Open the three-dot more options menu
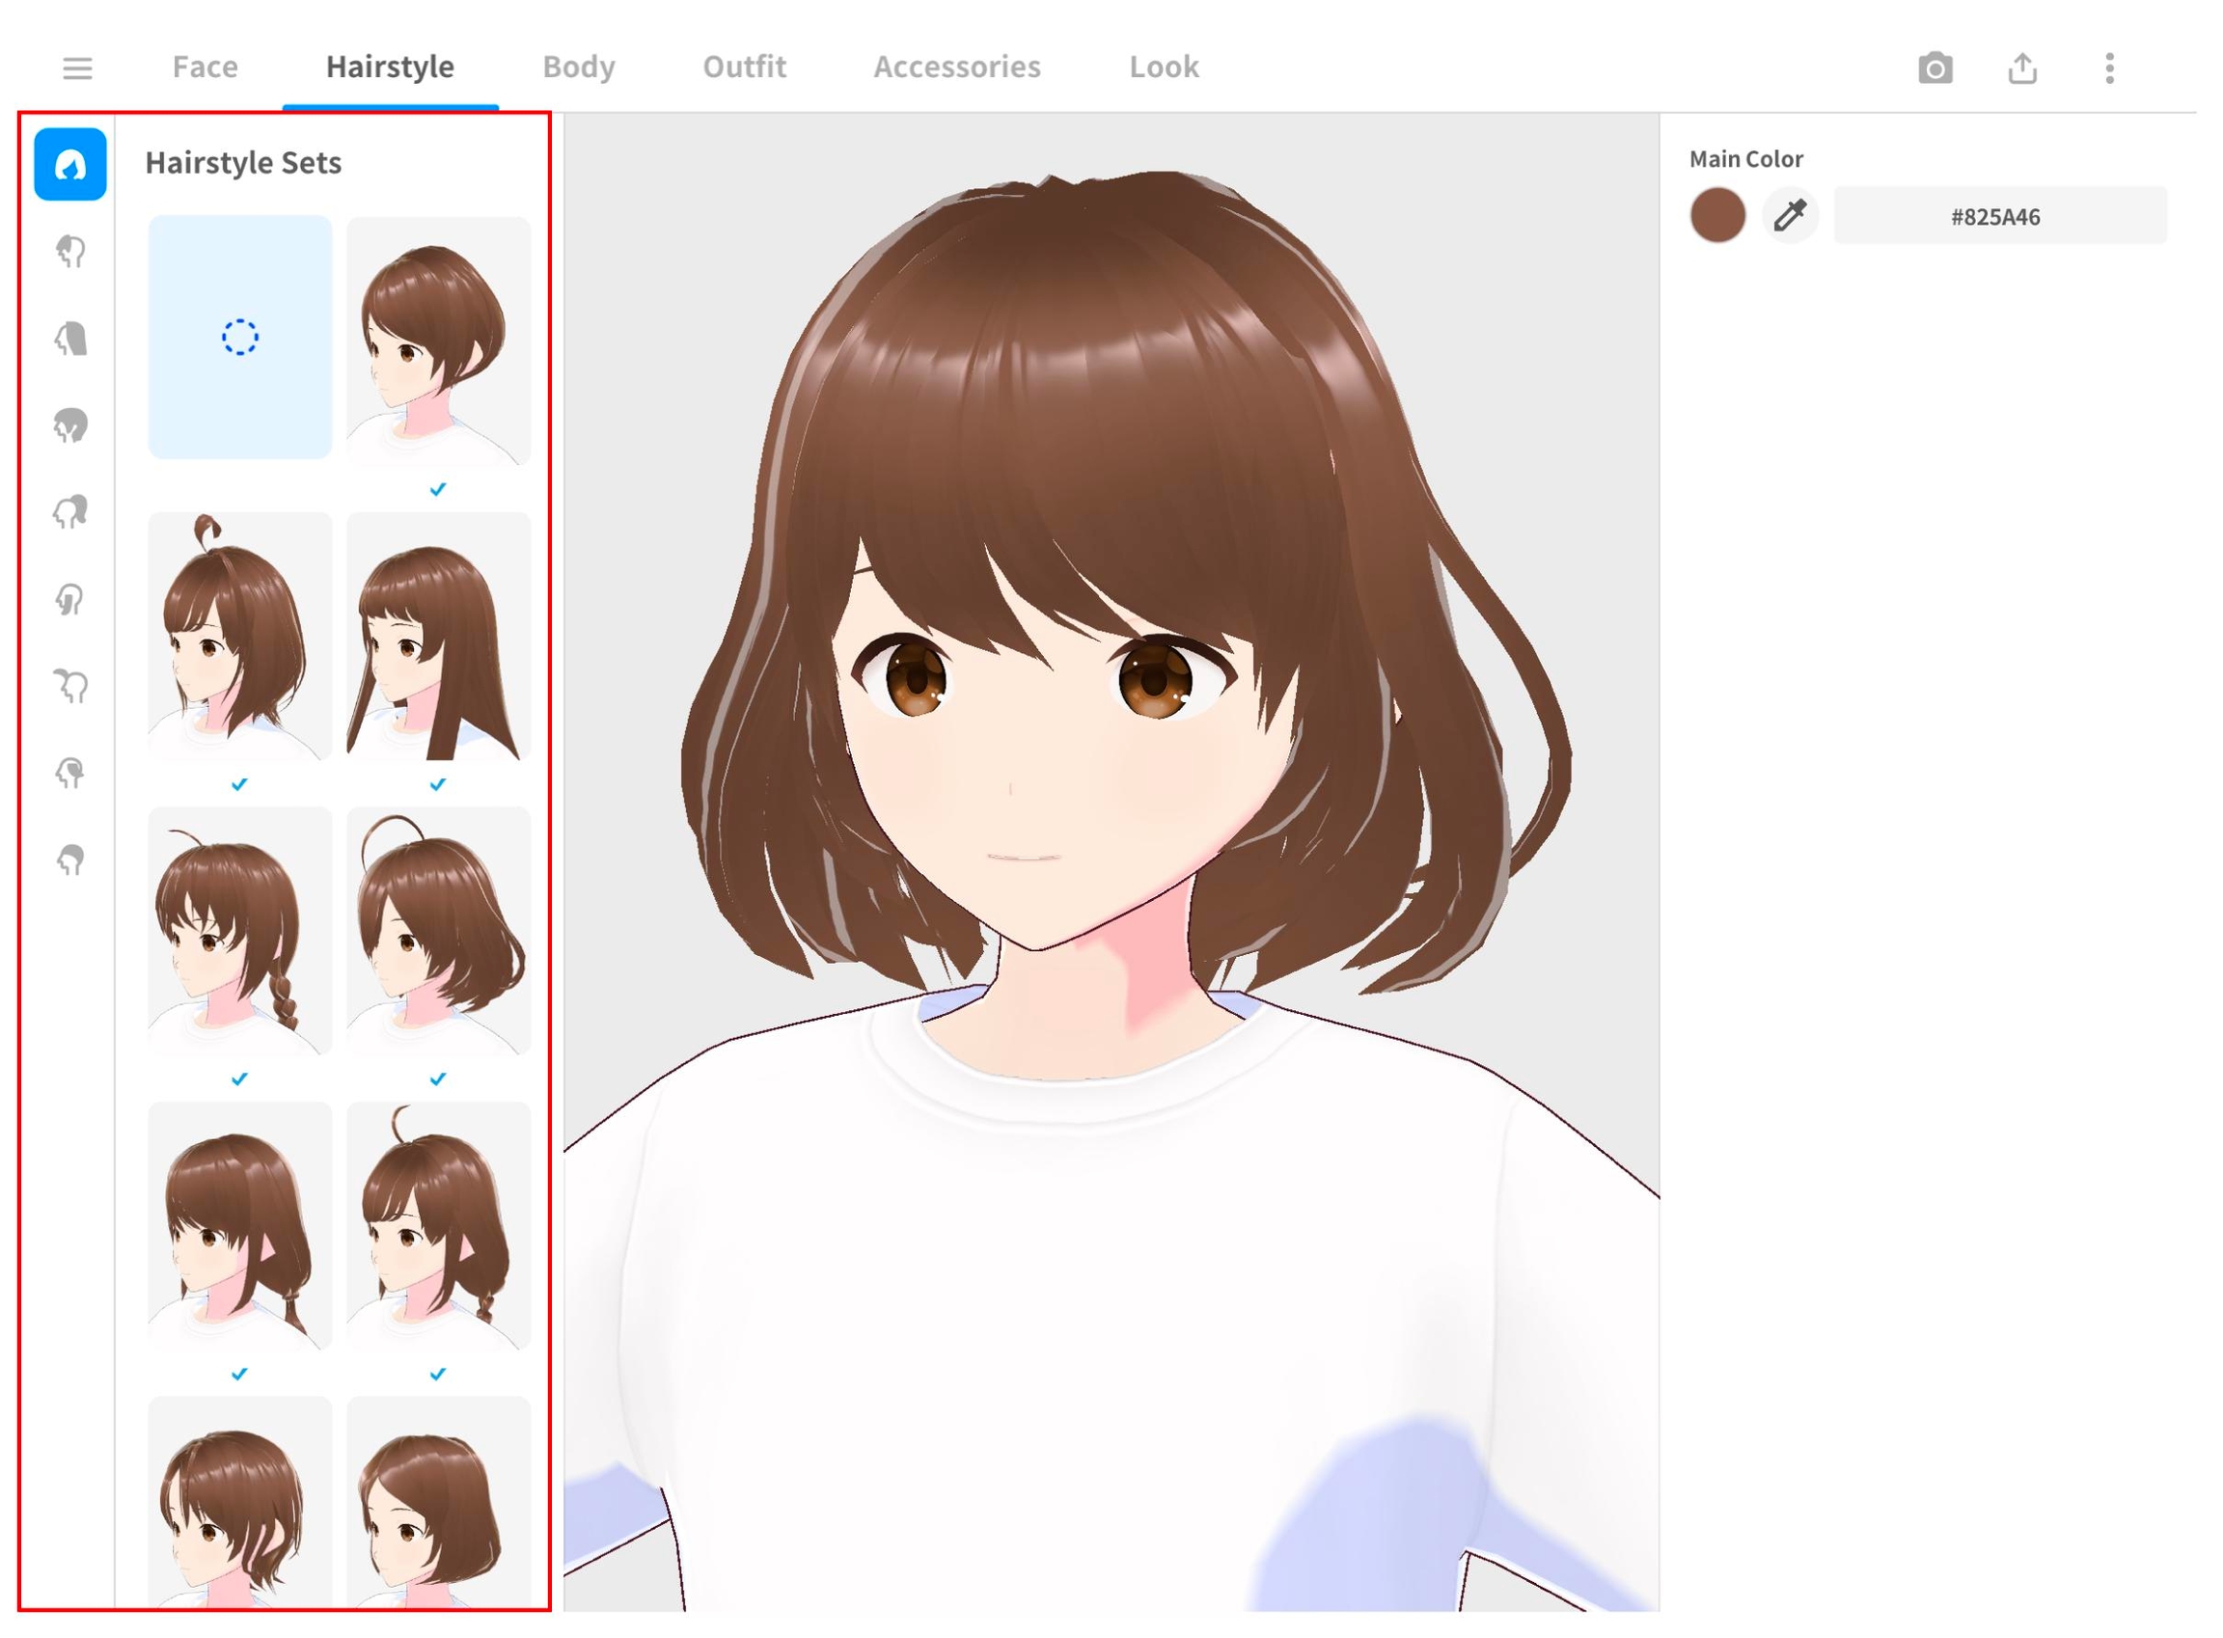 (2109, 68)
